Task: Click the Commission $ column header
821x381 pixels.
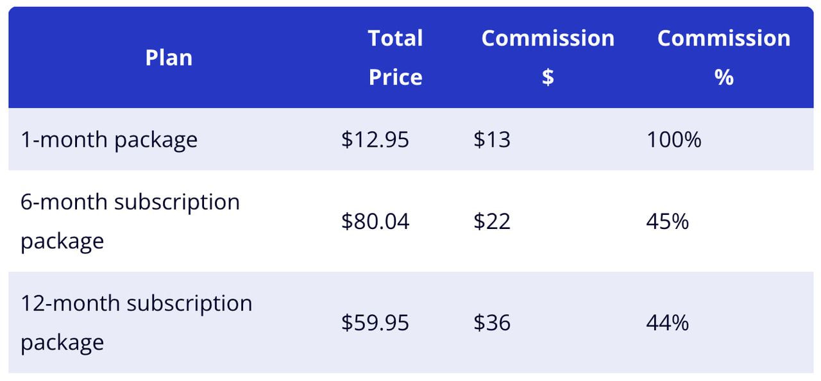Action: tap(548, 58)
